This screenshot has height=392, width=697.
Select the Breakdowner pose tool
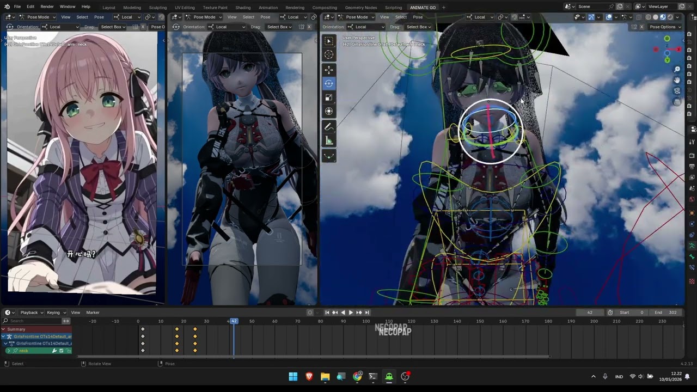tap(329, 156)
